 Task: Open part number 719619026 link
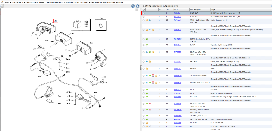pyautogui.click(x=178, y=126)
